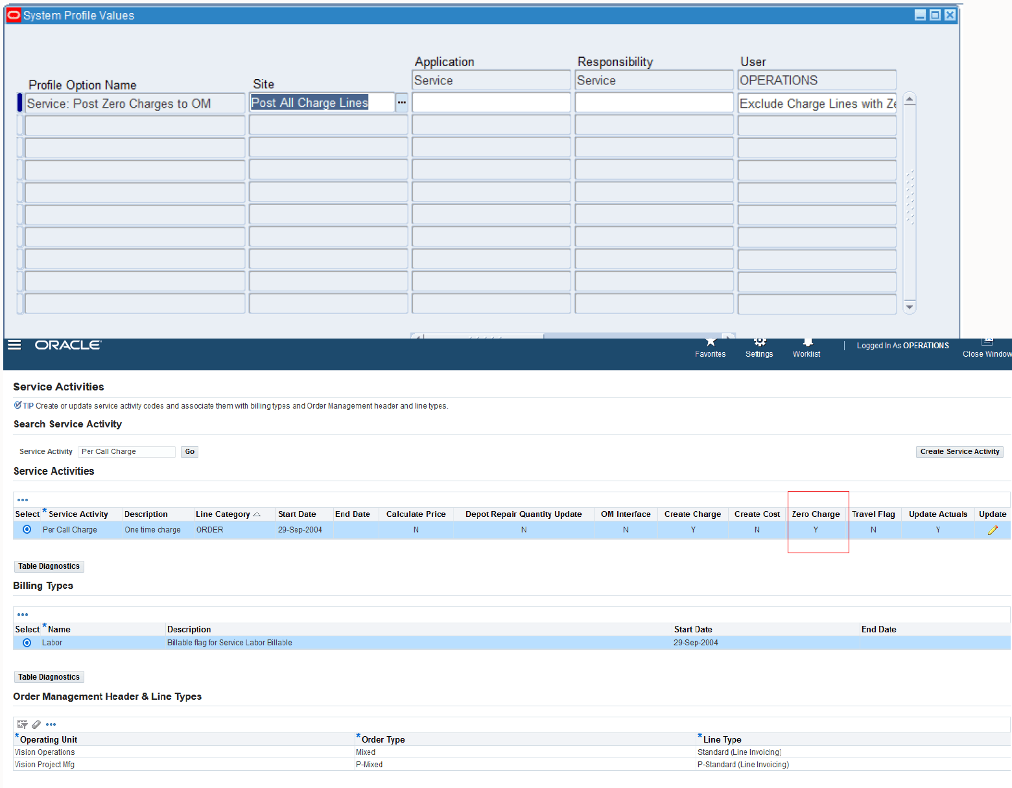Click the Travel Flag column header

(x=873, y=514)
